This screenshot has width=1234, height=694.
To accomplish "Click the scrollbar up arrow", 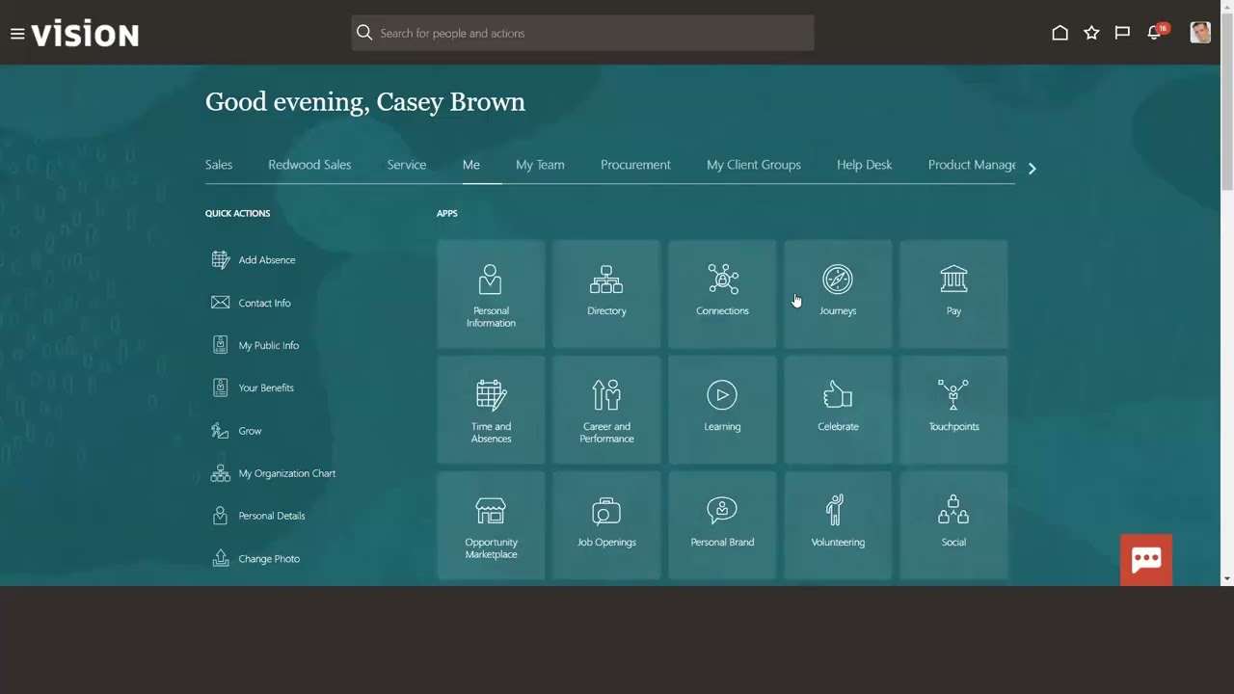I will [x=1226, y=5].
